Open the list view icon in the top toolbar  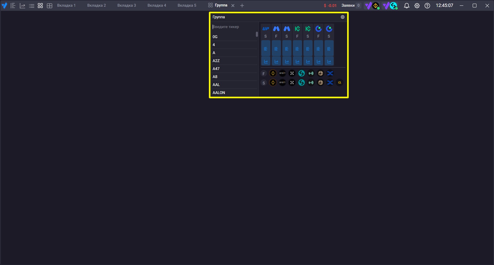point(32,5)
